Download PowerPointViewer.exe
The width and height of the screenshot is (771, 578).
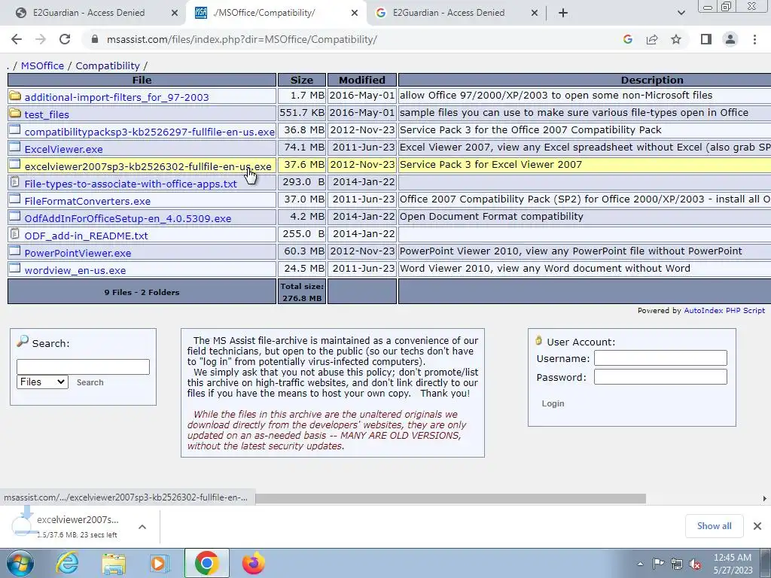click(78, 253)
